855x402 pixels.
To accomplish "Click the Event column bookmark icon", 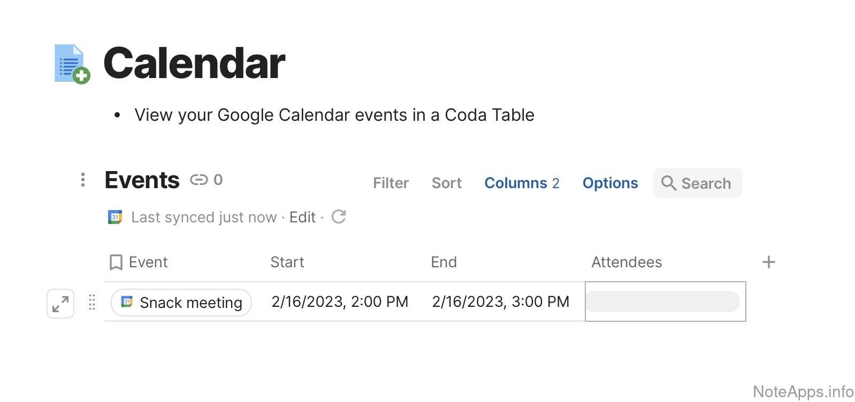I will click(116, 262).
